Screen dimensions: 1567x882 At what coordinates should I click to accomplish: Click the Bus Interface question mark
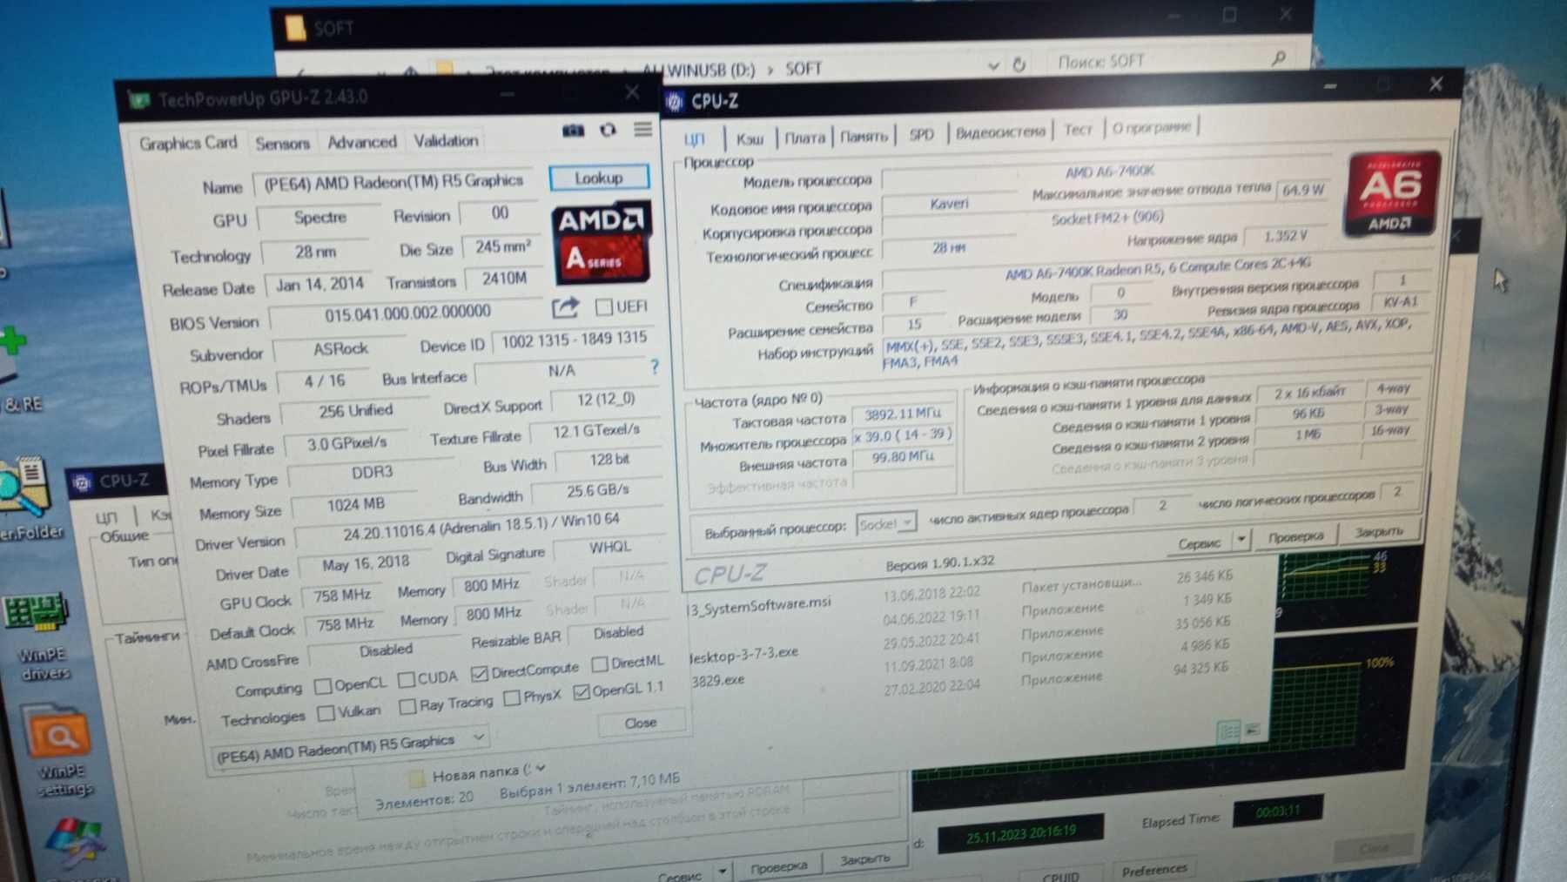coord(655,367)
